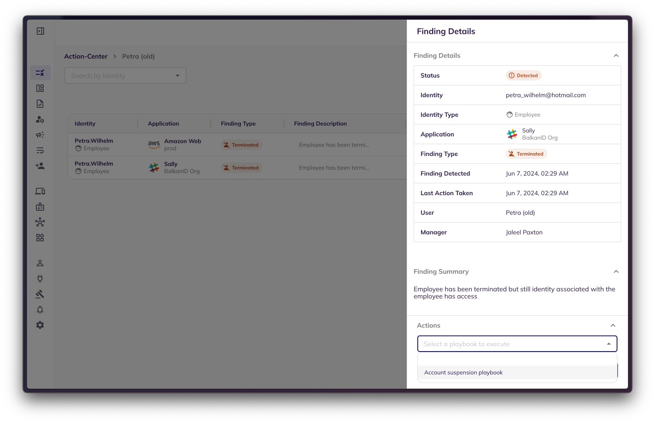Click the Finding Description column header
Image resolution: width=655 pixels, height=423 pixels.
[321, 124]
